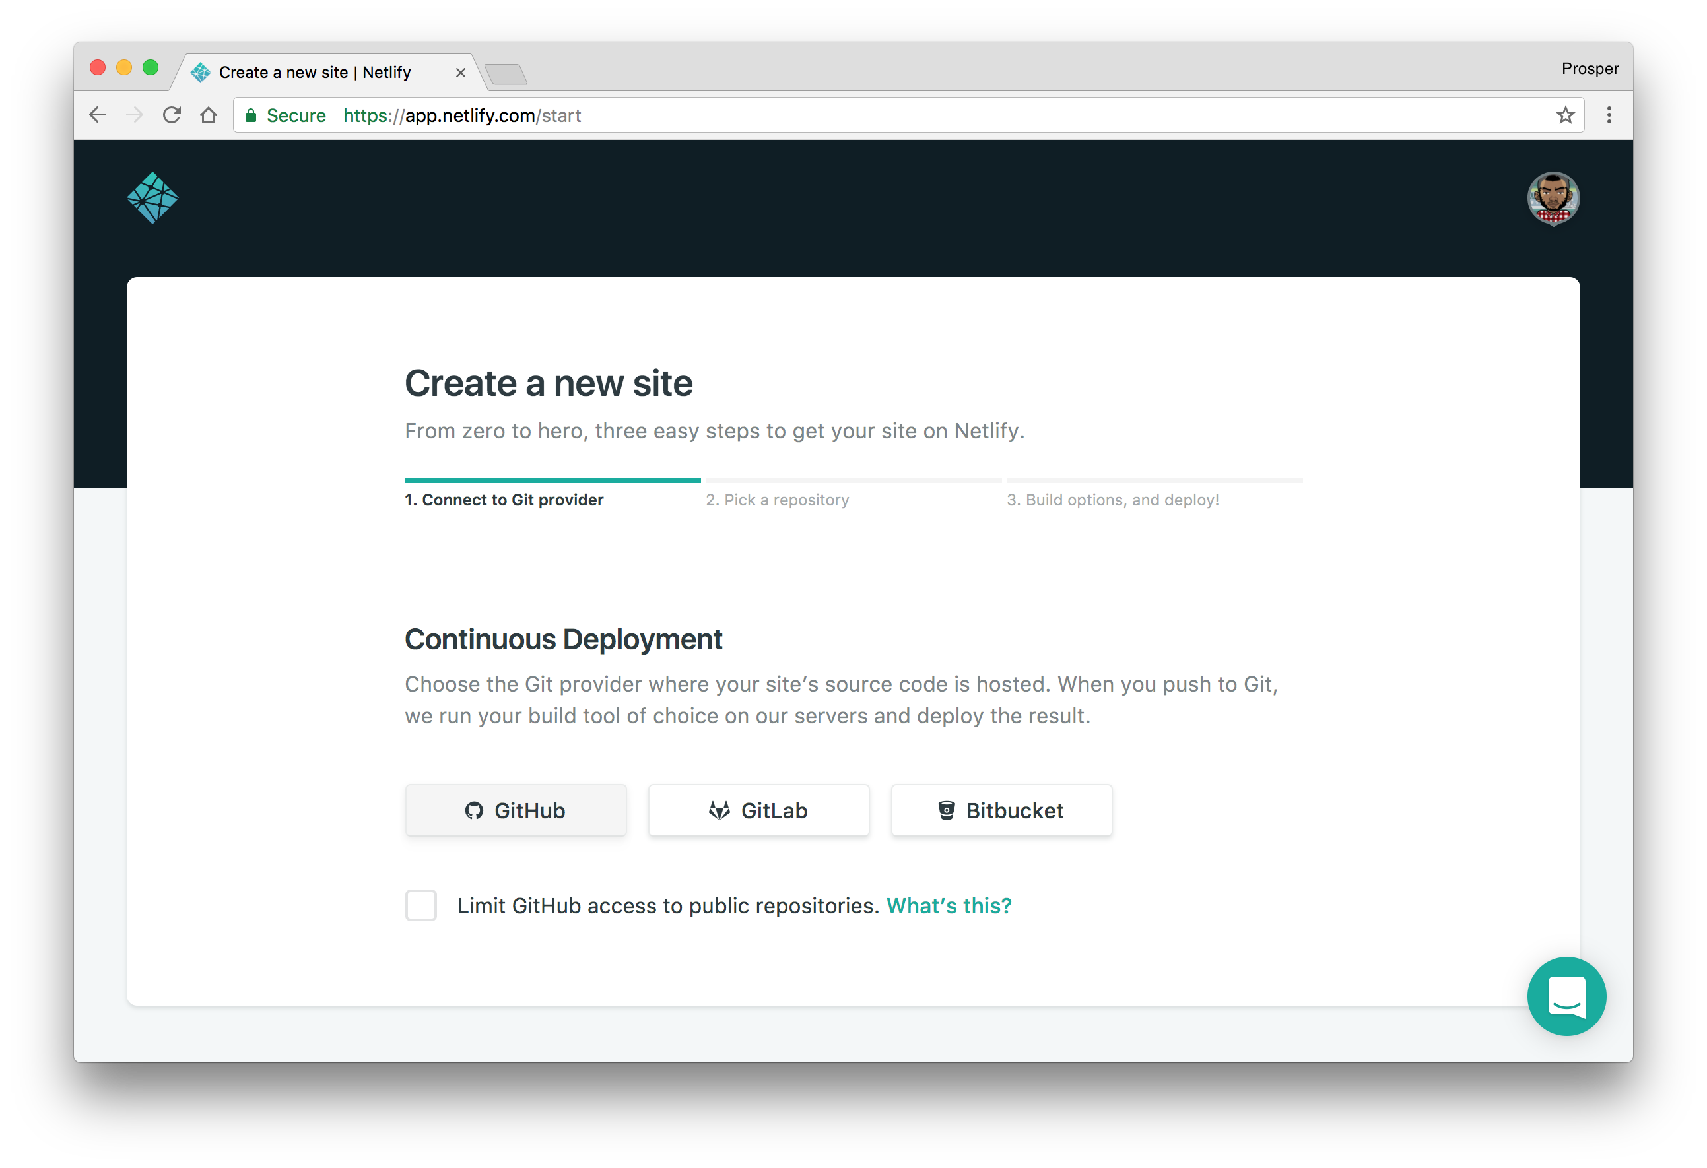The width and height of the screenshot is (1707, 1168).
Task: Open the "What's this?" link
Action: [949, 905]
